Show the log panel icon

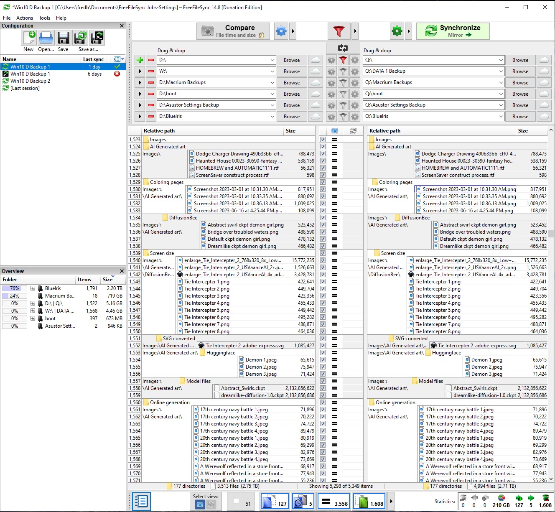(x=141, y=501)
